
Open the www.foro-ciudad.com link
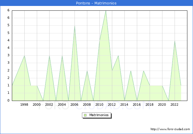pos(170,129)
